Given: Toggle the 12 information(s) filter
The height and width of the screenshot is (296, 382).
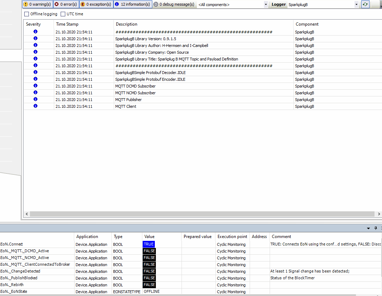Looking at the screenshot, I should coord(133,4).
